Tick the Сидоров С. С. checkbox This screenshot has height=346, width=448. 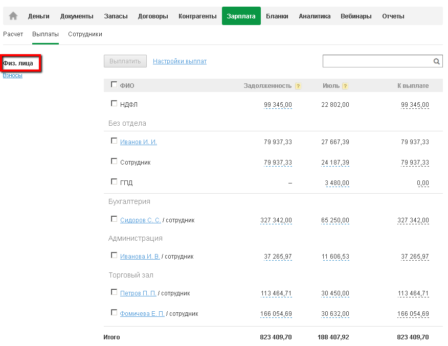[114, 219]
